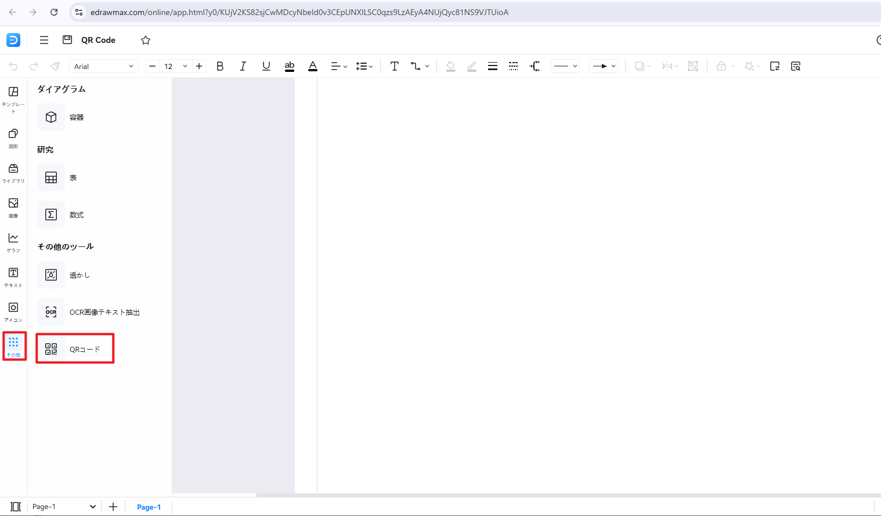
Task: Toggle underline formatting
Action: click(x=266, y=66)
